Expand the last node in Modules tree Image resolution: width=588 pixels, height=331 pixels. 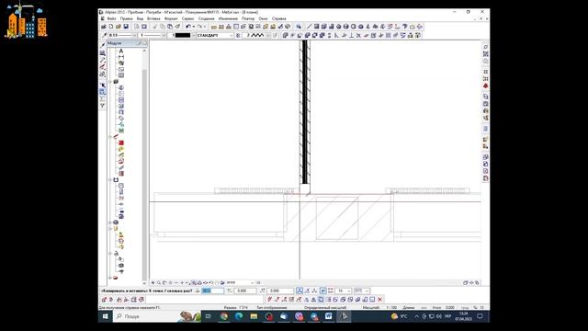click(x=110, y=278)
